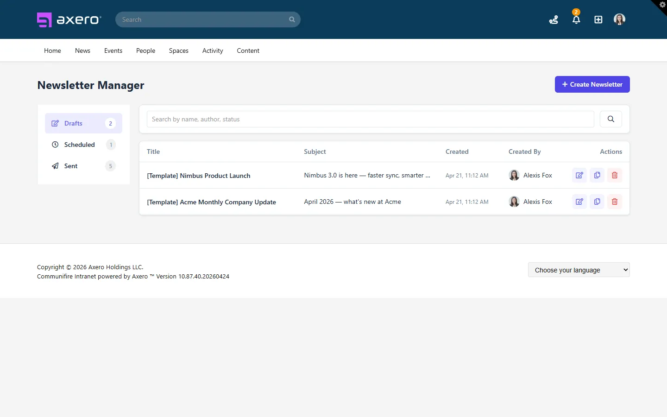The width and height of the screenshot is (667, 417).
Task: Expand the Choose your language dropdown
Action: 579,270
